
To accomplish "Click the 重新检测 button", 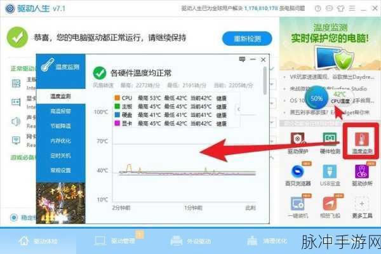I will tap(247, 38).
